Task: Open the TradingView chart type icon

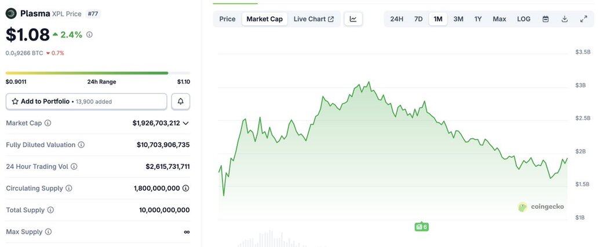Action: (x=353, y=19)
